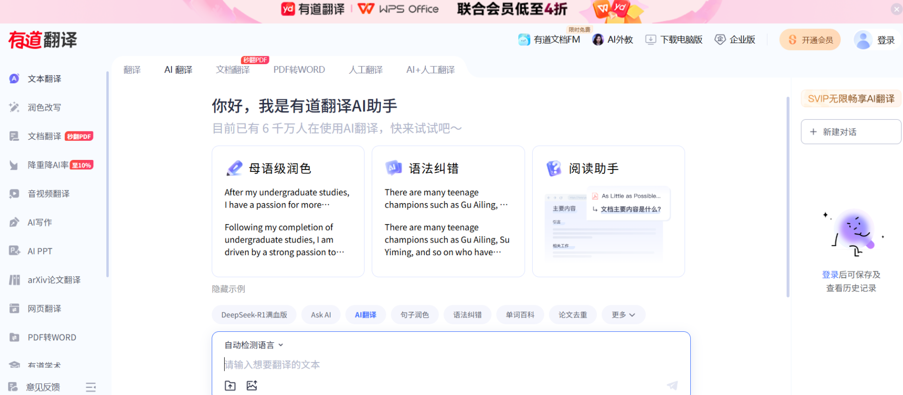This screenshot has width=903, height=395.
Task: Click the 阅读助手 card icon
Action: coord(554,168)
